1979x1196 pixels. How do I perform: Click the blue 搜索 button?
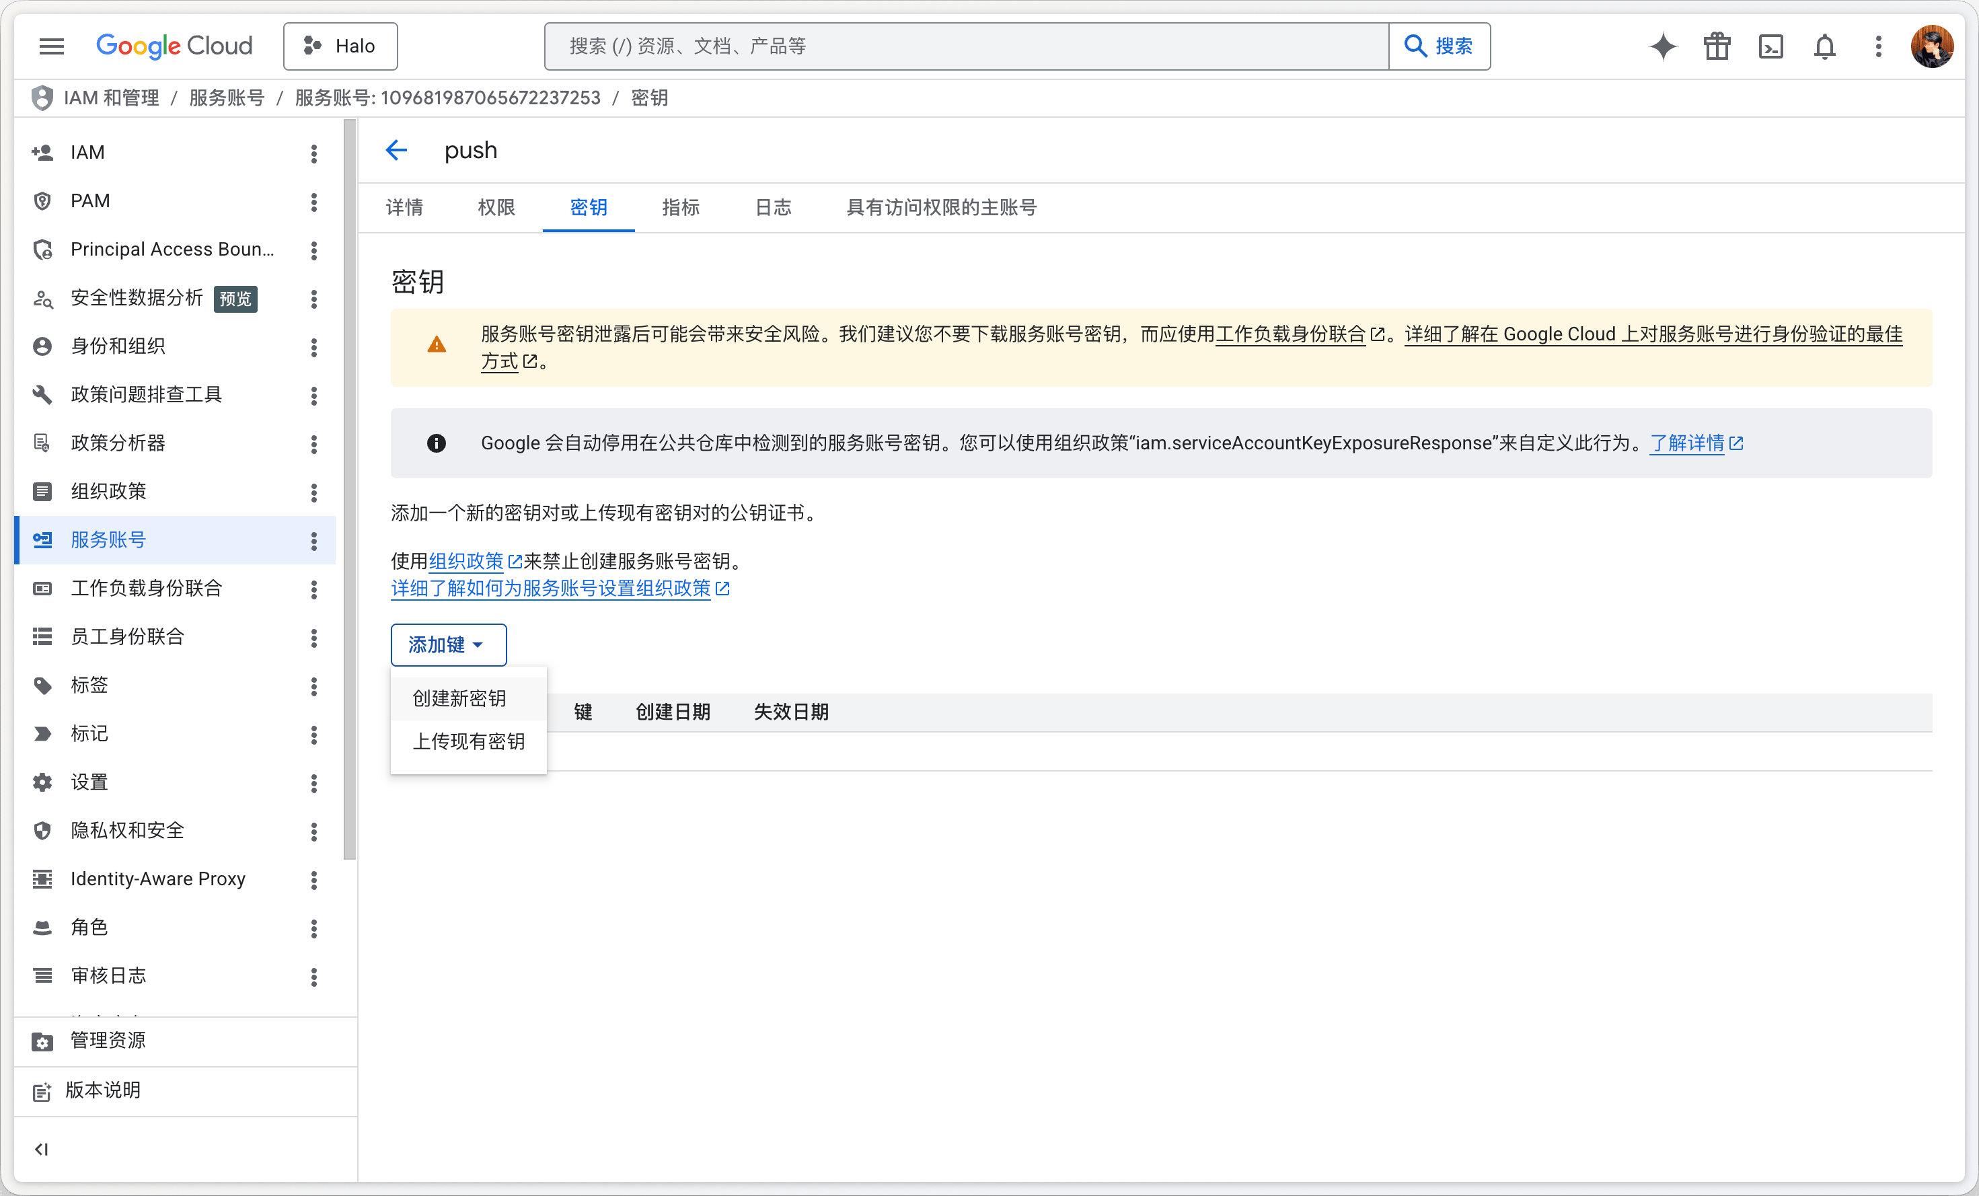coord(1440,46)
